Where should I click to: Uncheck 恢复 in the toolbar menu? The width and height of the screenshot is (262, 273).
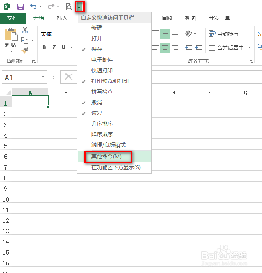tap(114, 113)
